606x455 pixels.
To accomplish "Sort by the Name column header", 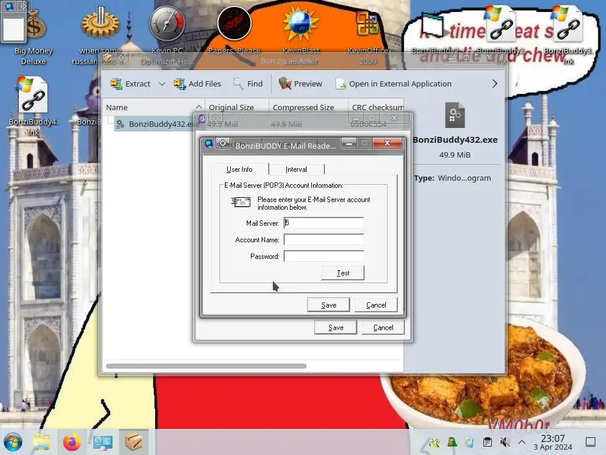I will (153, 107).
